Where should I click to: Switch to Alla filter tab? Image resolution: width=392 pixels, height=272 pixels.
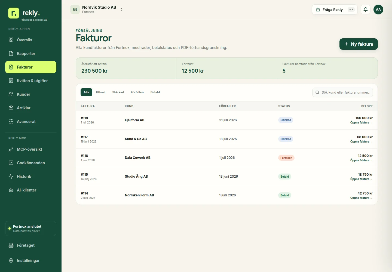[86, 92]
